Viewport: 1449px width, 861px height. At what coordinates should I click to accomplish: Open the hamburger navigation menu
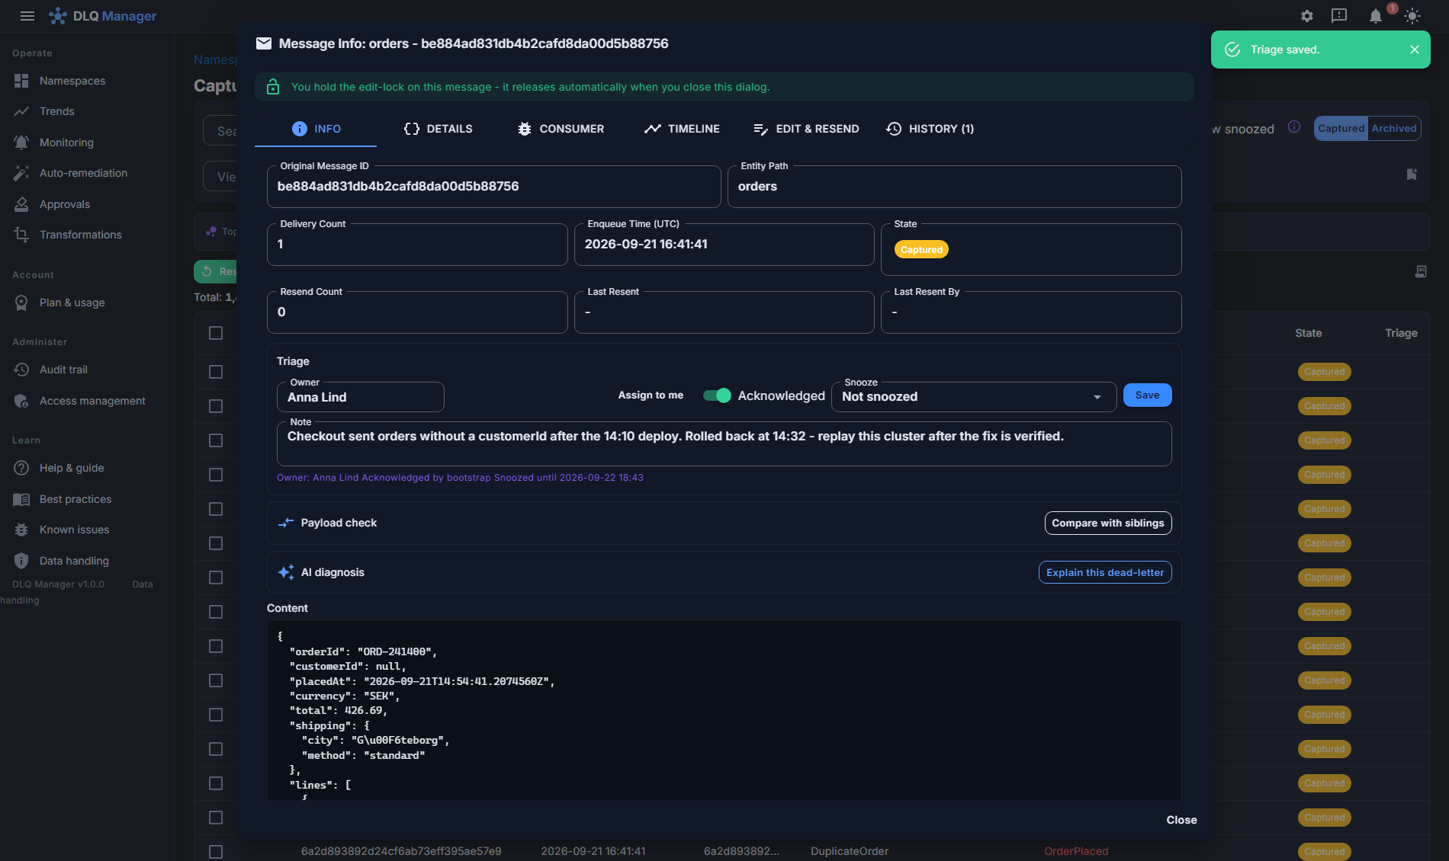coord(27,16)
